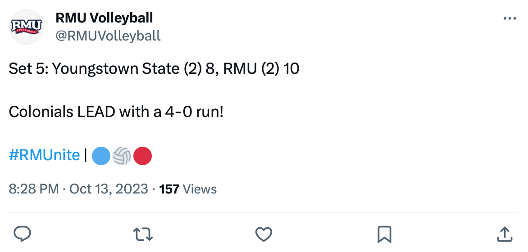Click the Oct 13, 2023 date
The width and height of the screenshot is (528, 252).
coord(109,189)
